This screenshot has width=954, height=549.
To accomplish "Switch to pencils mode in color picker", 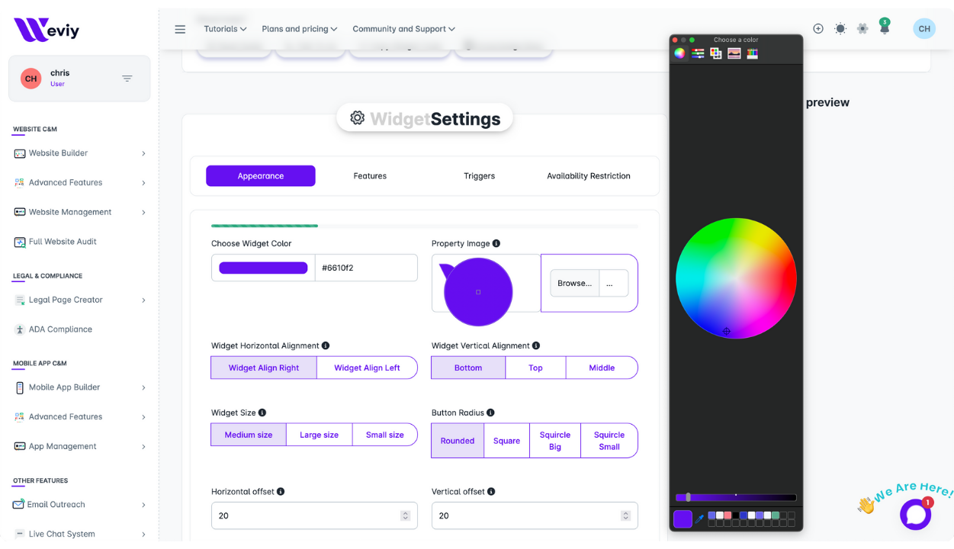I will tap(752, 53).
